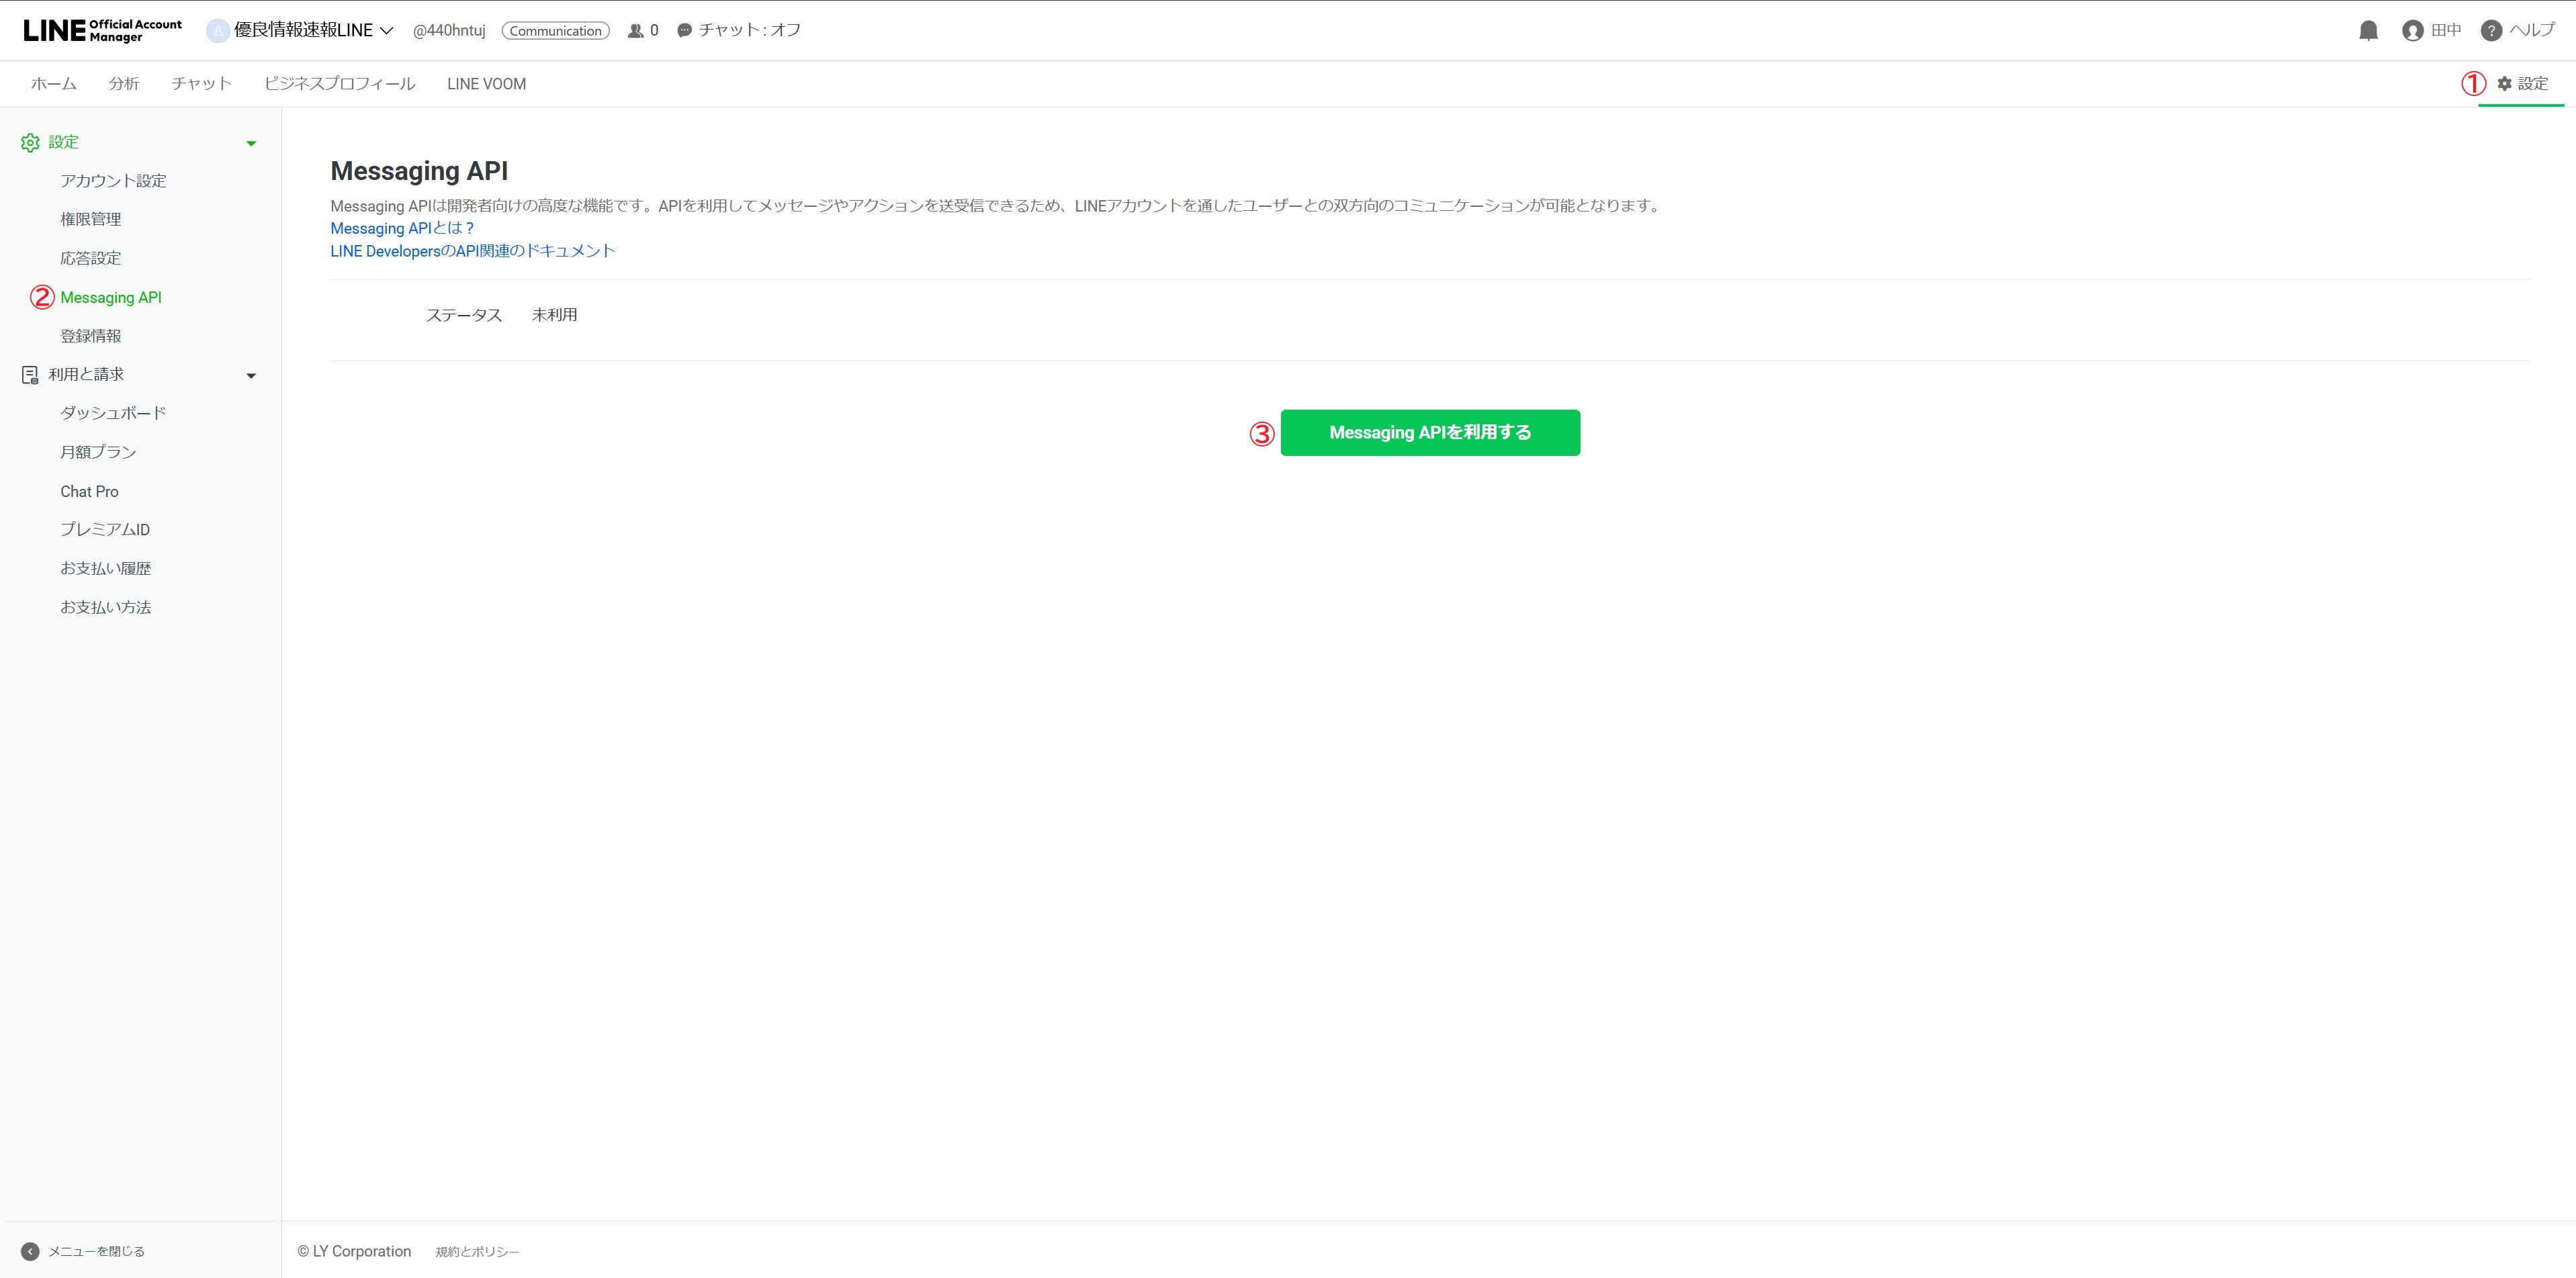The image size is (2576, 1278).
Task: Click the green gear icon in sidebar 設定
Action: [x=30, y=143]
